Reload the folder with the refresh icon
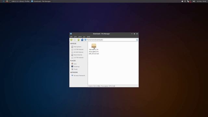This screenshot has width=208, height=117. coord(137,40)
